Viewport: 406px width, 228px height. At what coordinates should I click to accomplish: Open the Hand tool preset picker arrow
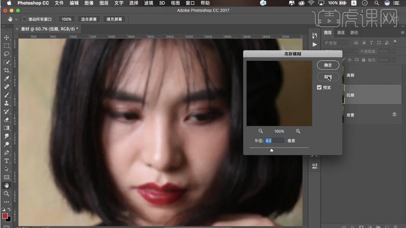(16, 19)
